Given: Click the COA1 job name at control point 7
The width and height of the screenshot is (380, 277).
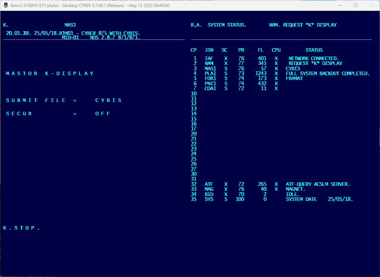Looking at the screenshot, I should click(x=210, y=88).
